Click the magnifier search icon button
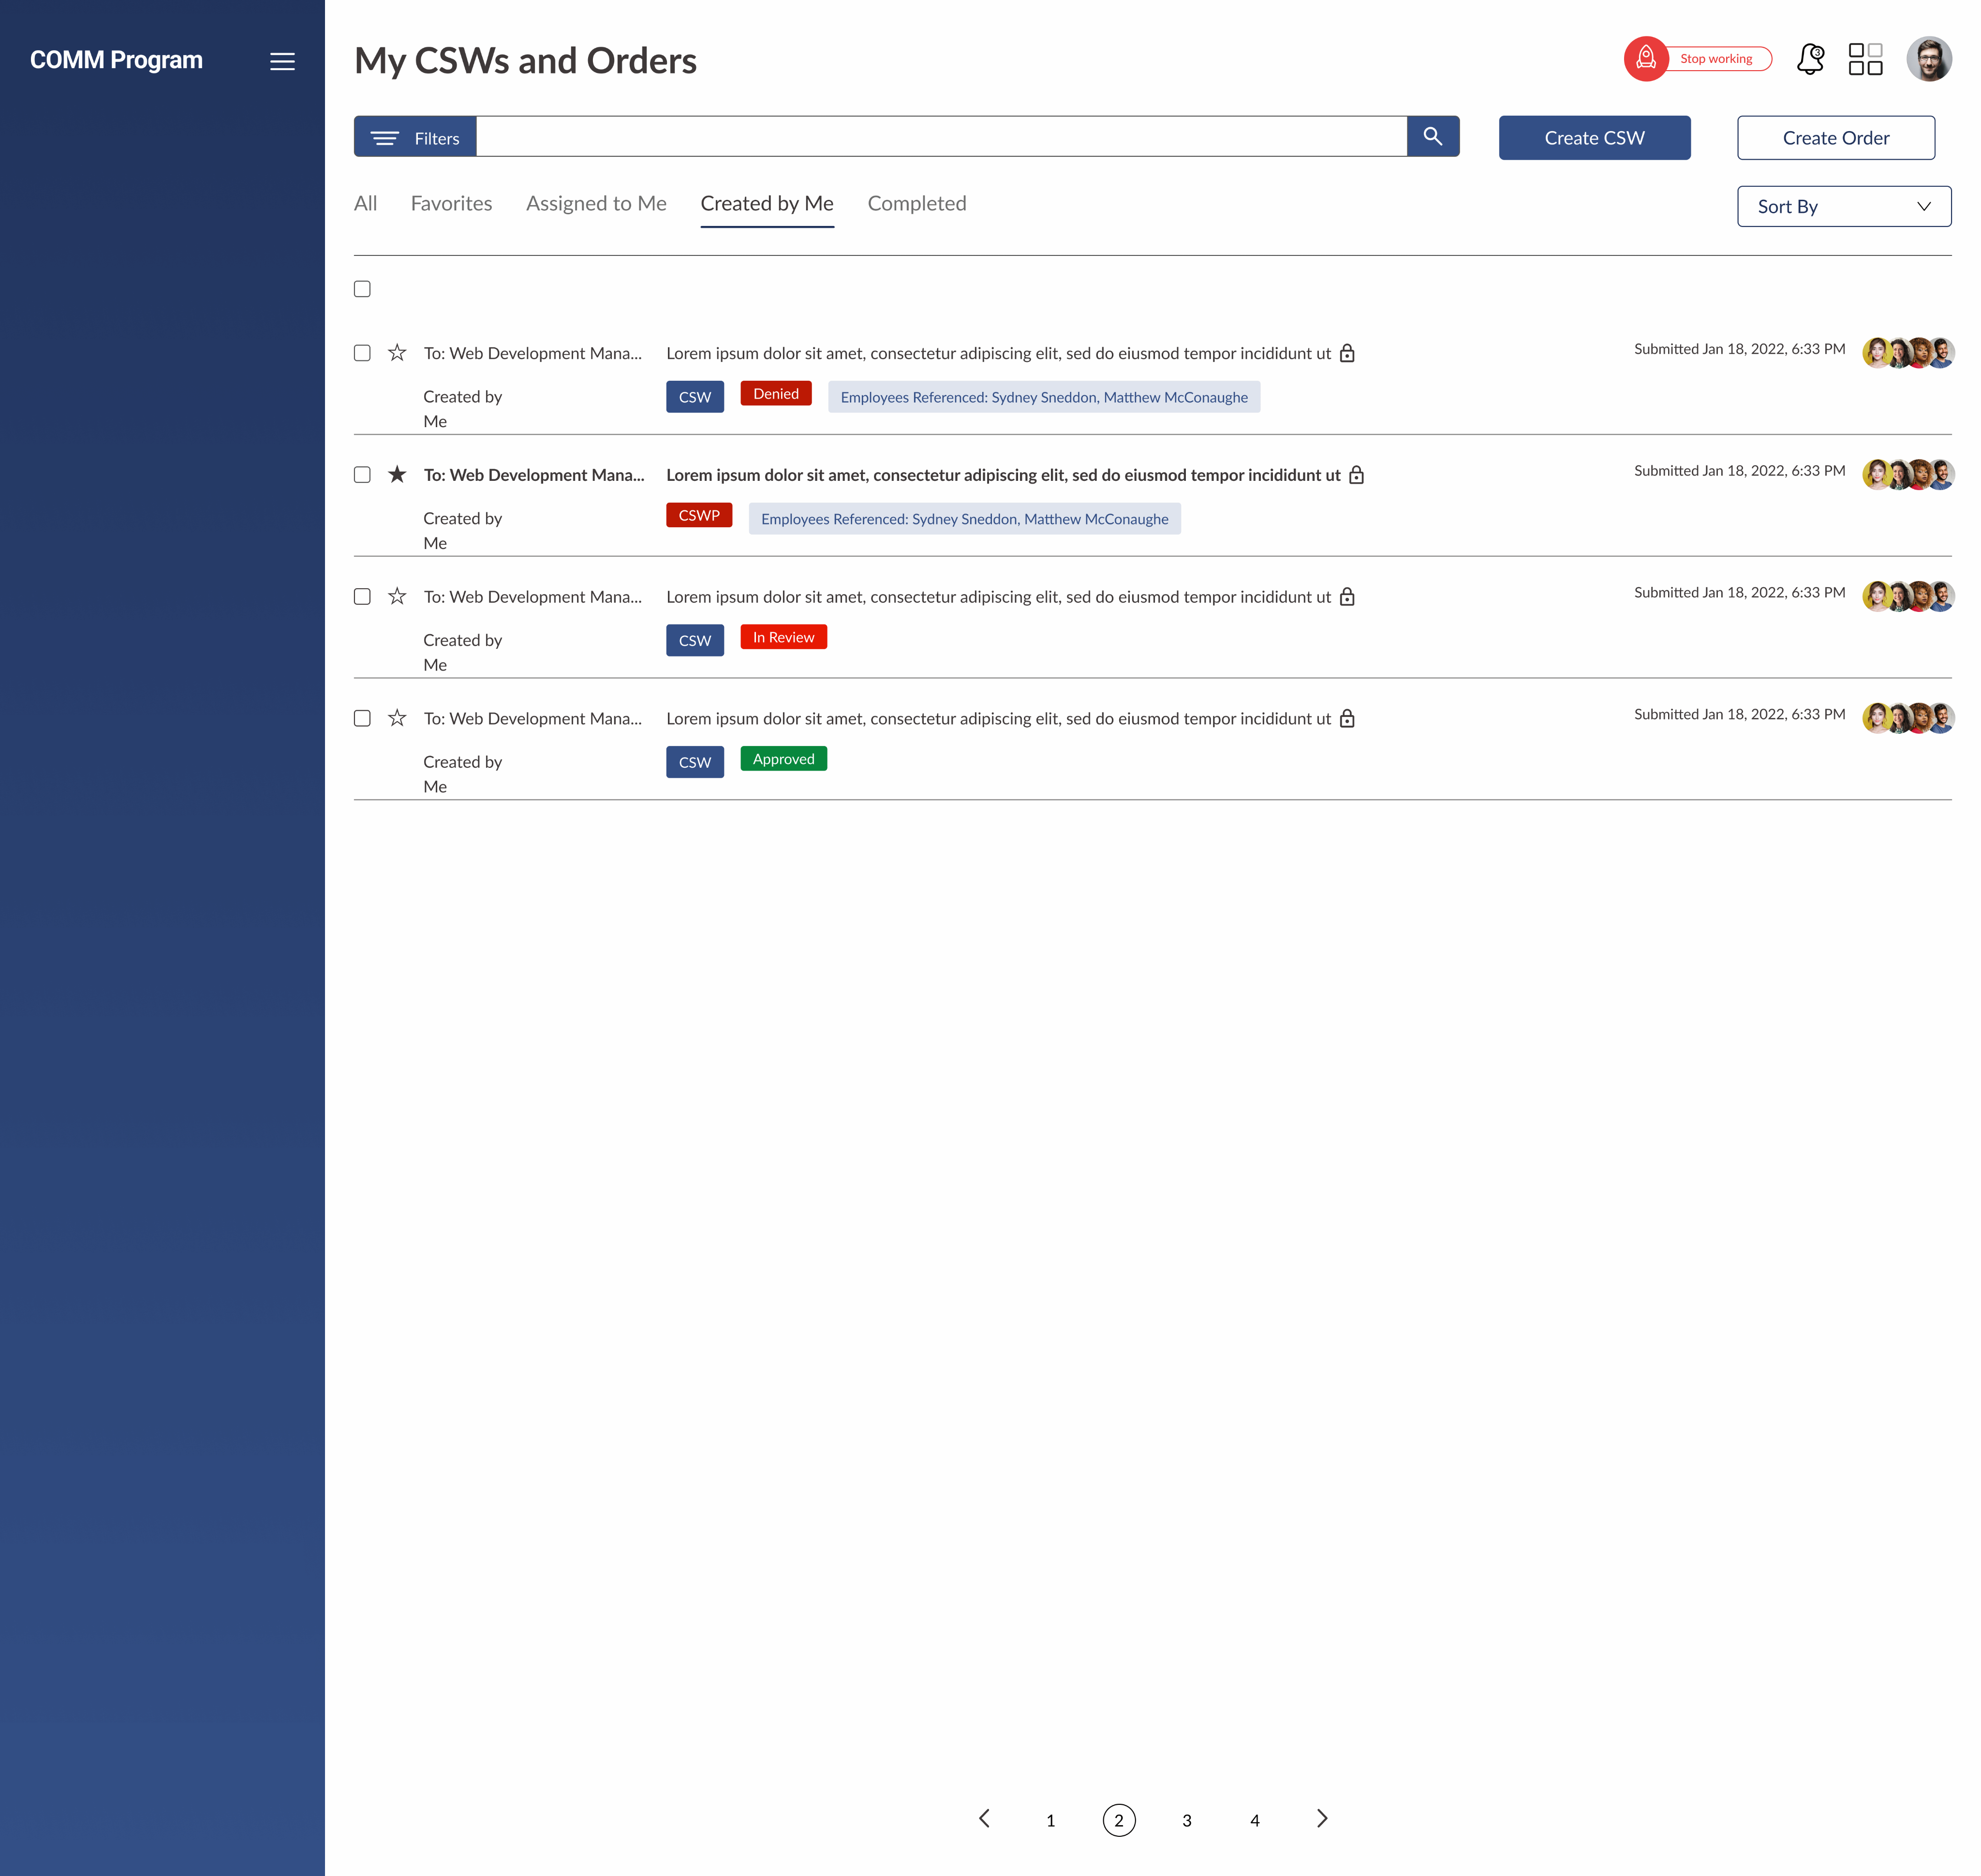The image size is (1981, 1876). coord(1432,137)
